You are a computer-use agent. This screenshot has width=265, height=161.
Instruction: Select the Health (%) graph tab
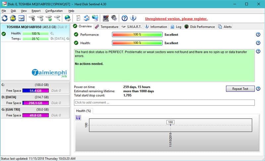coord(83,111)
